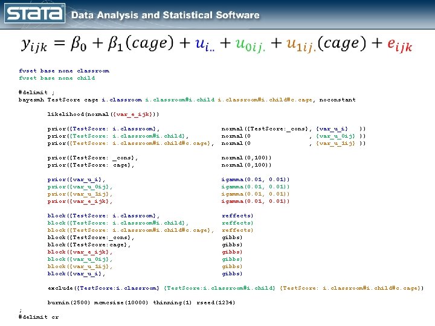Click the 'prior({var_u_0ij},' line
435x326 pixels.
(x=80, y=187)
